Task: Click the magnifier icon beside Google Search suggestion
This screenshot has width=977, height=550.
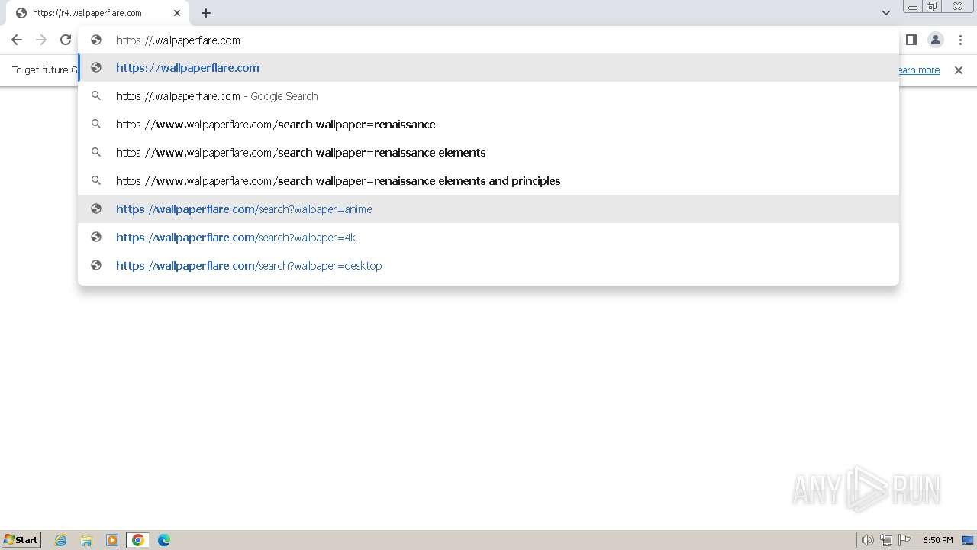Action: 96,95
